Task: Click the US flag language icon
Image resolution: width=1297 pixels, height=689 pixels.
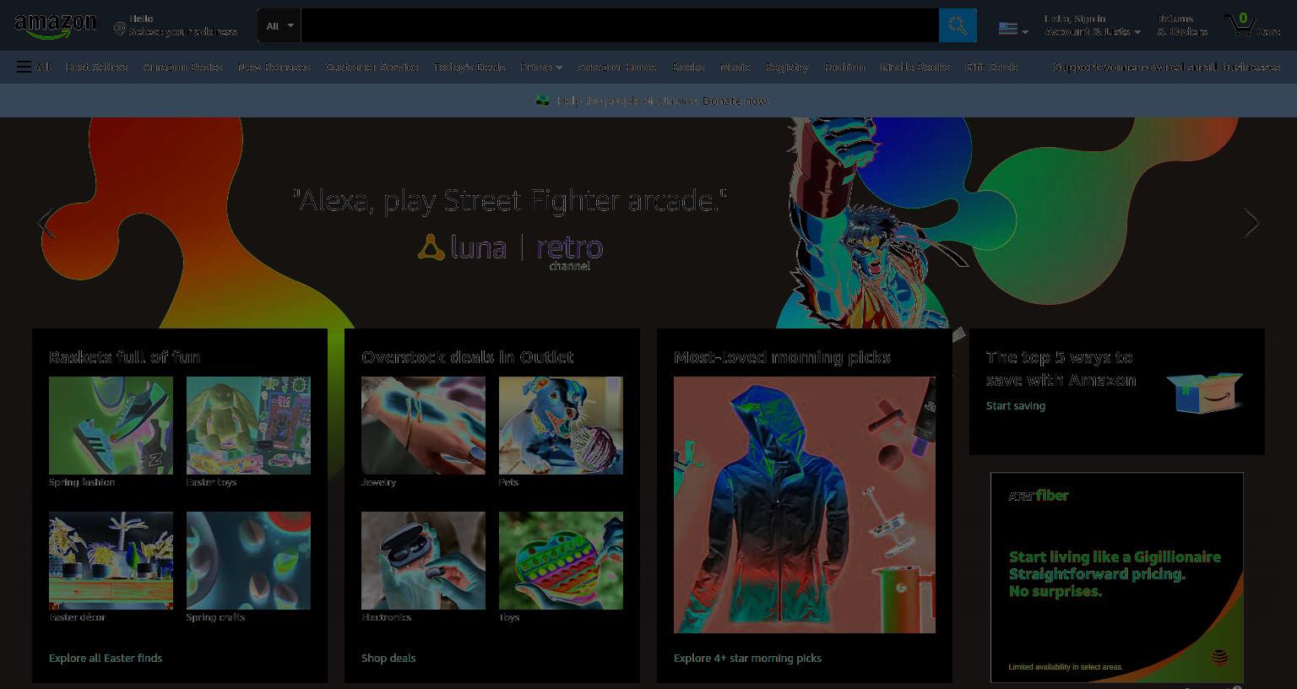Action: pos(1007,28)
